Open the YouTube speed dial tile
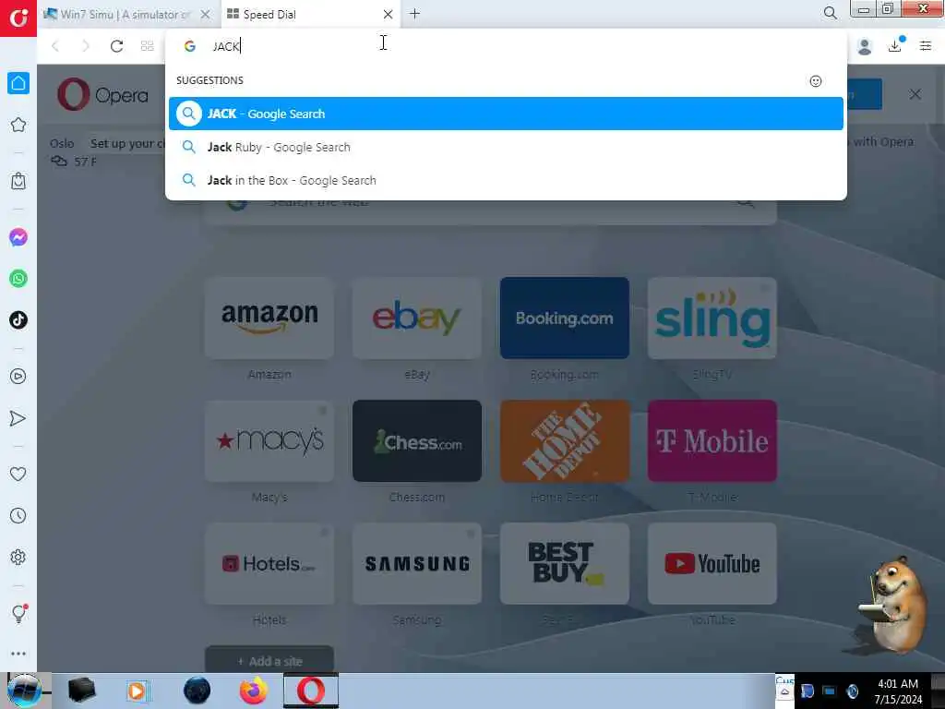945x709 pixels. point(712,564)
